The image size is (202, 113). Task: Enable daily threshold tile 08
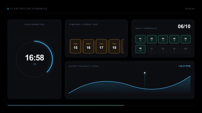163,49
